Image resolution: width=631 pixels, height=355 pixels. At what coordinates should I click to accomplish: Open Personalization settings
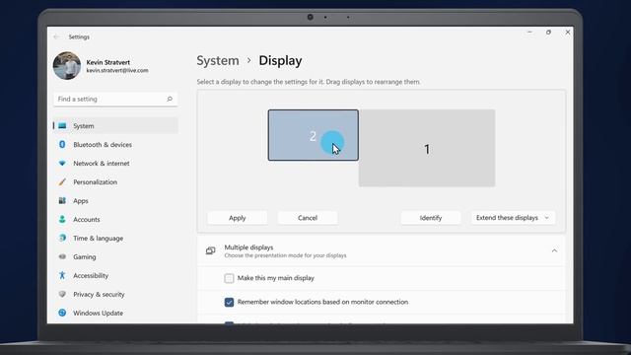115,181
